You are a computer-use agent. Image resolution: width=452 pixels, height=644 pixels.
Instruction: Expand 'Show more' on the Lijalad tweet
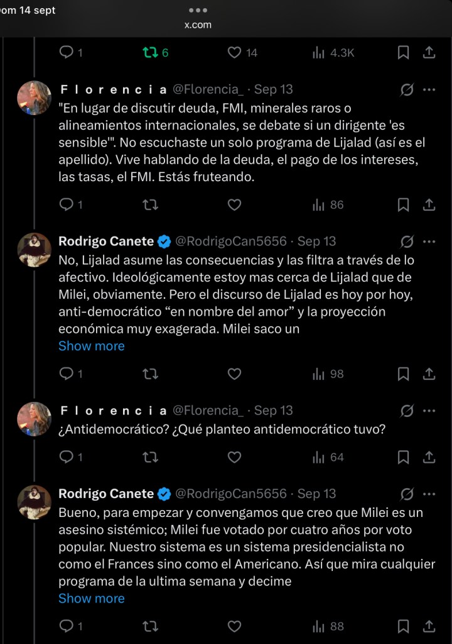(92, 346)
